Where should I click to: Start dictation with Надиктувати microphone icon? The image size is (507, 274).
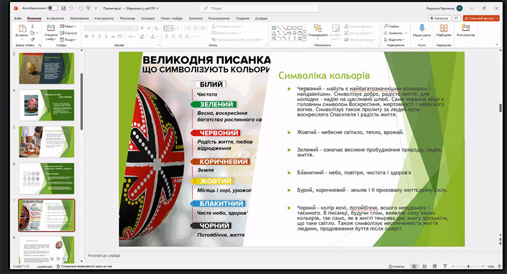421,30
